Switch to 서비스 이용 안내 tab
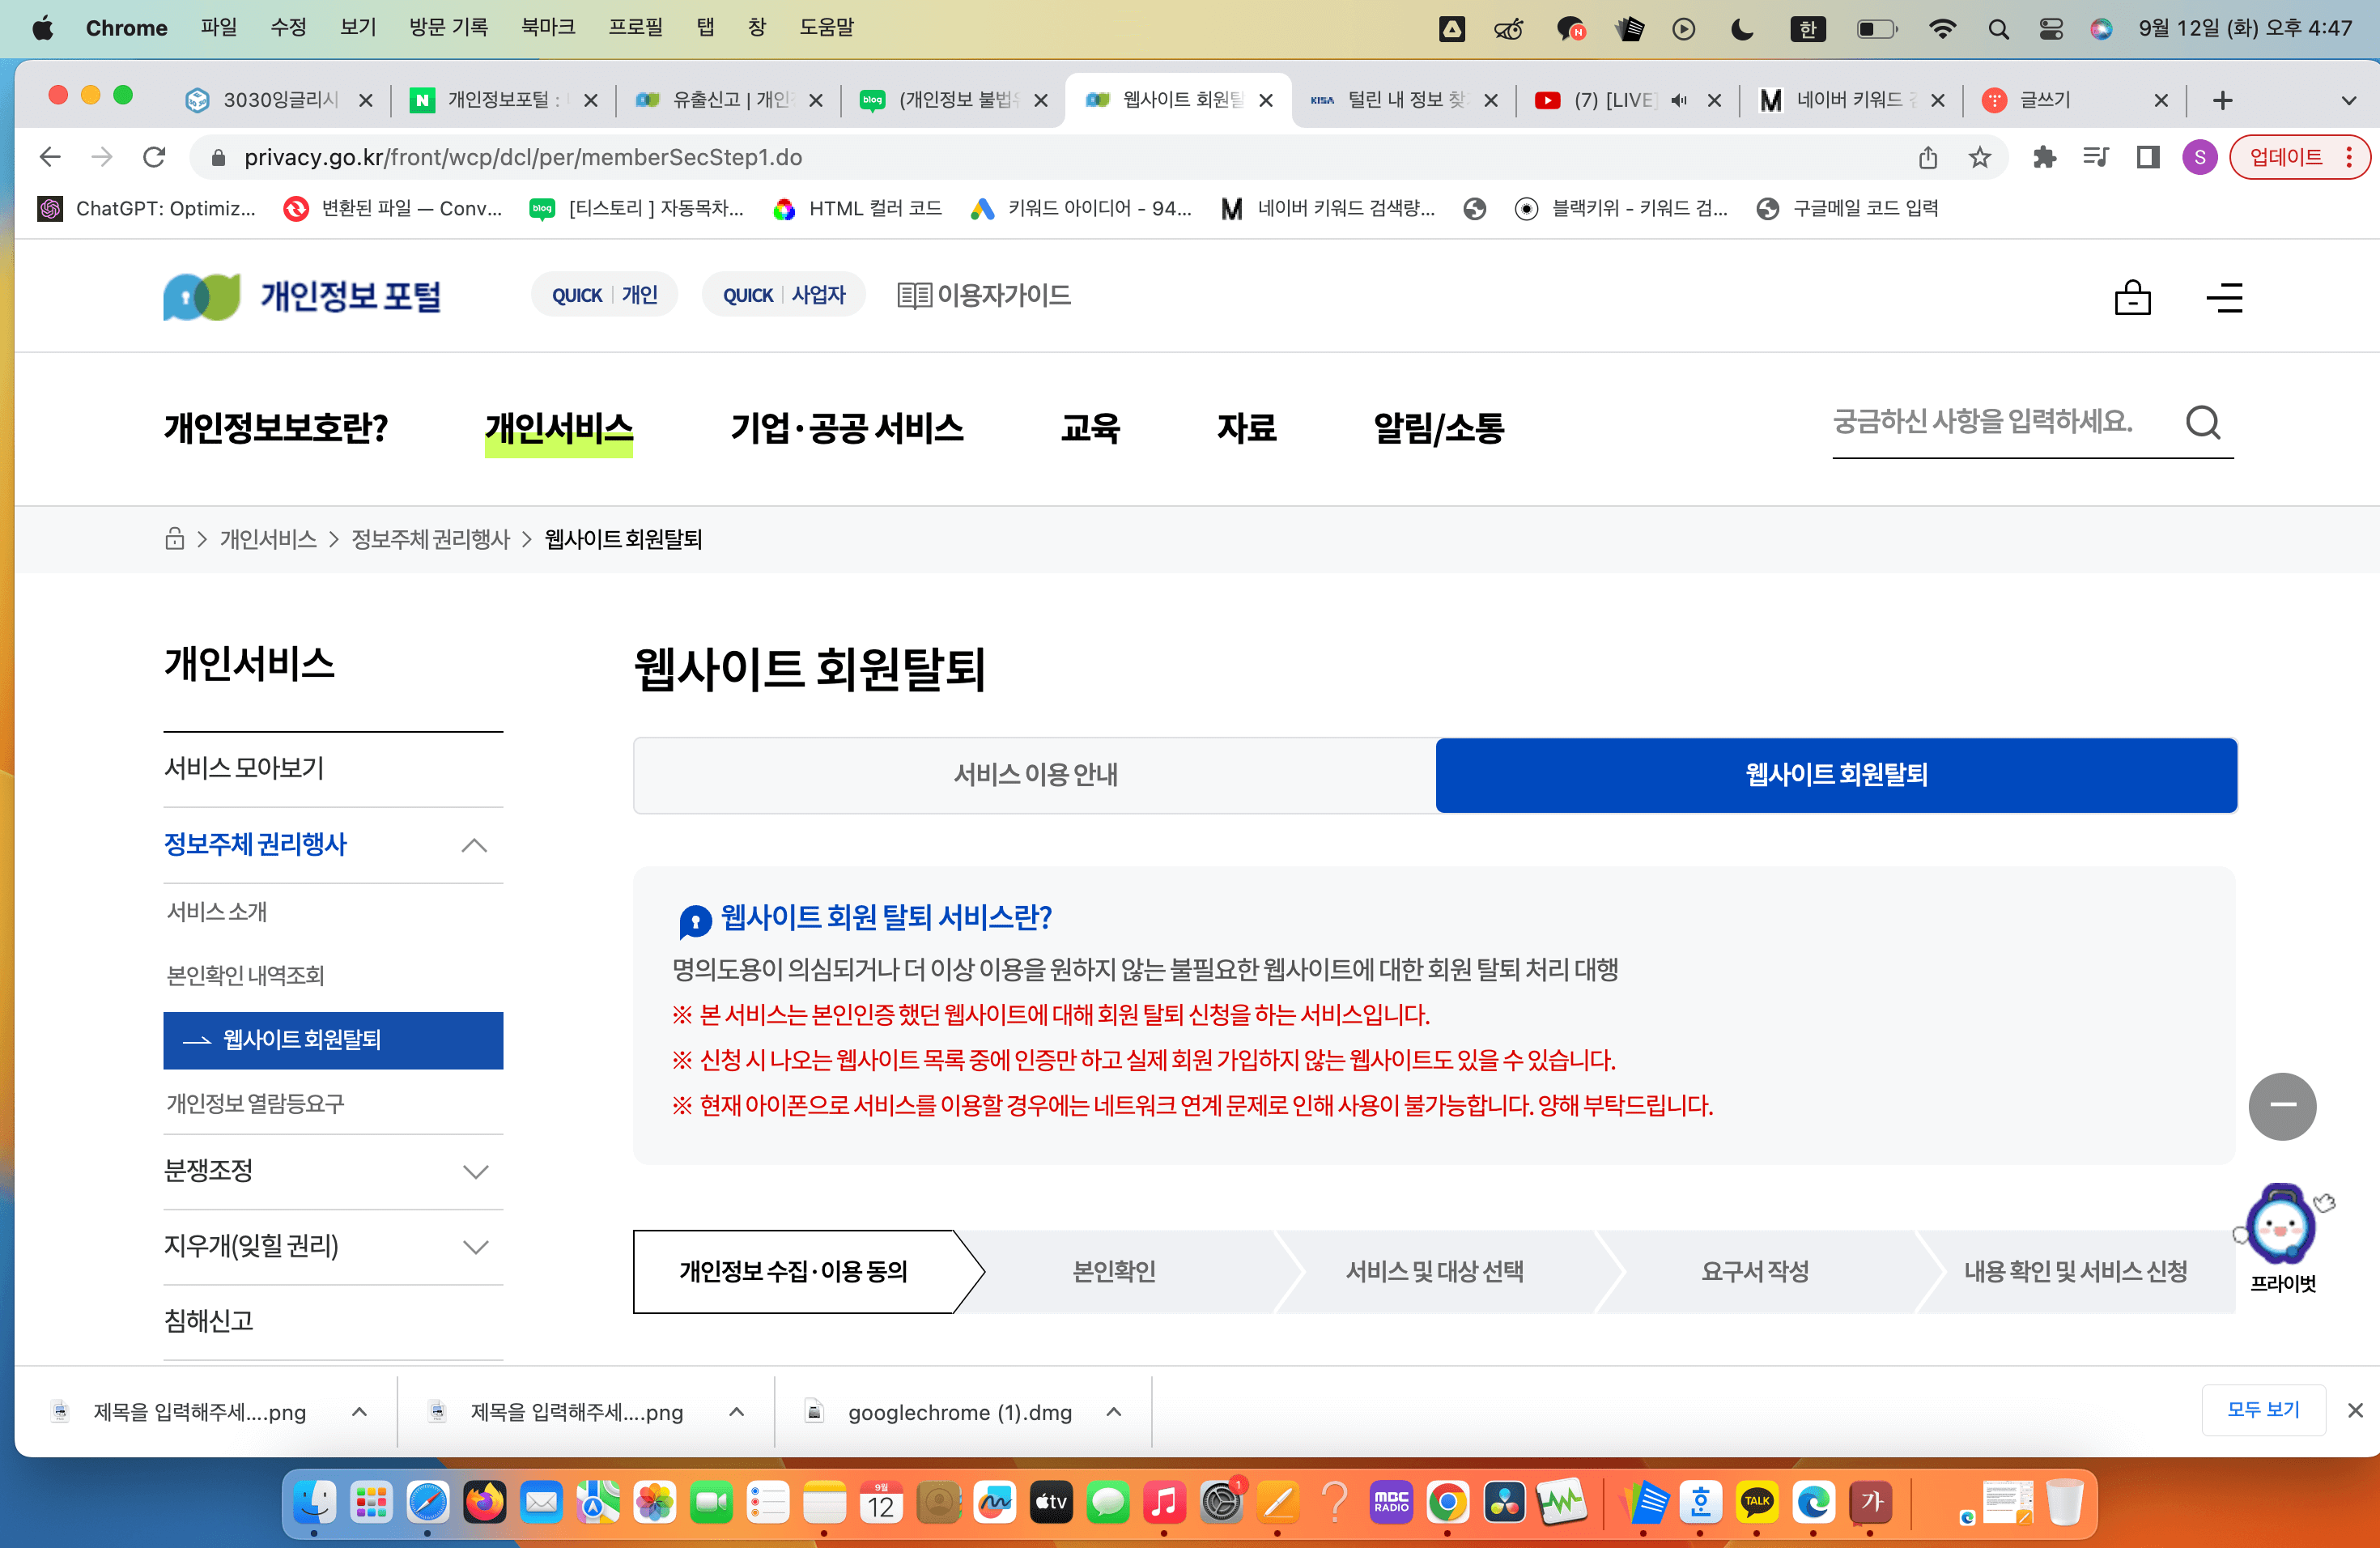This screenshot has height=1548, width=2380. [1034, 775]
